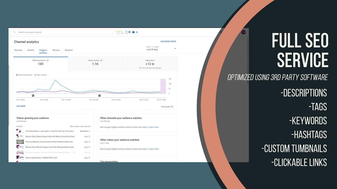Select the Unique viewers metric card
The width and height of the screenshot is (337, 189).
(x=95, y=64)
